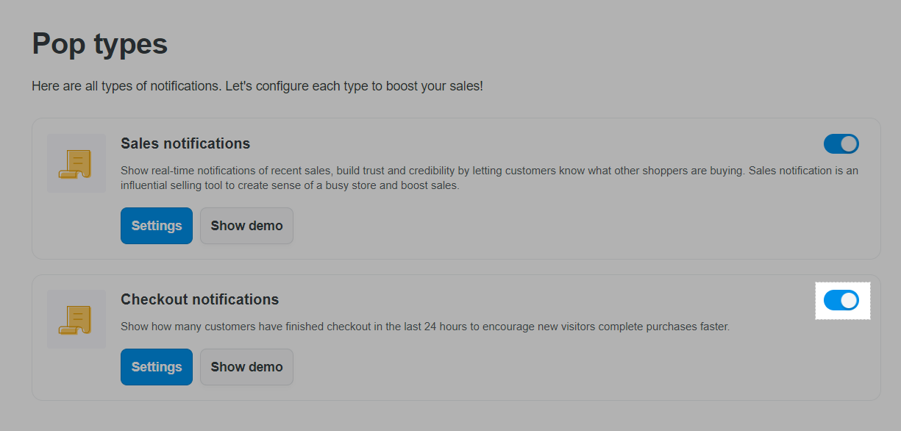Disable the Sales notifications toggle
Viewport: 901px width, 431px height.
[841, 144]
